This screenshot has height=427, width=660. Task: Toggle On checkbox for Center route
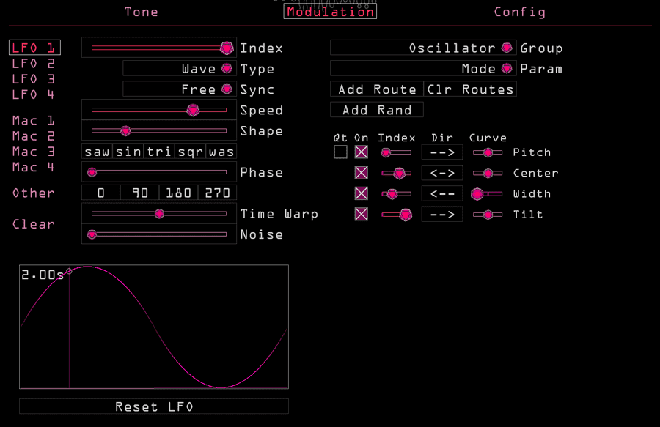coord(361,172)
